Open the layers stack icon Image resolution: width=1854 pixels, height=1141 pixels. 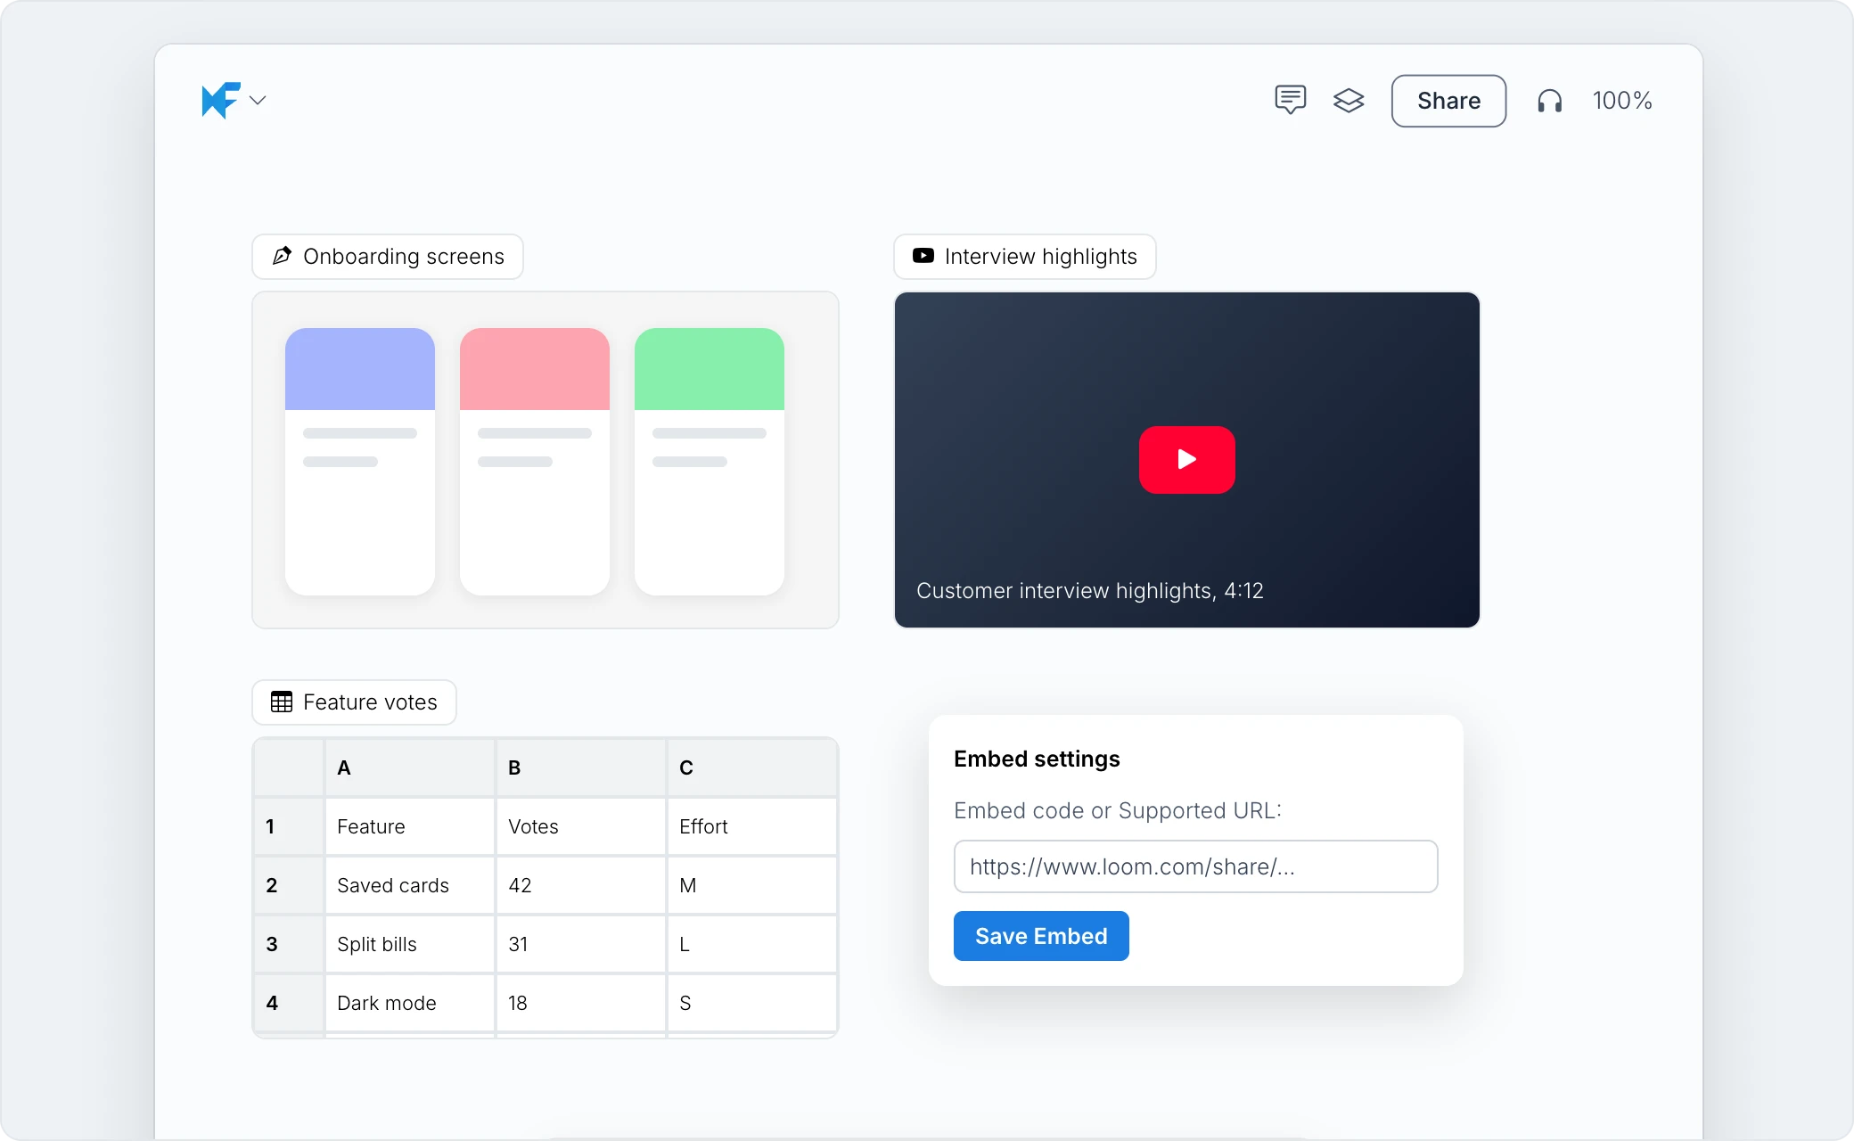1349,101
